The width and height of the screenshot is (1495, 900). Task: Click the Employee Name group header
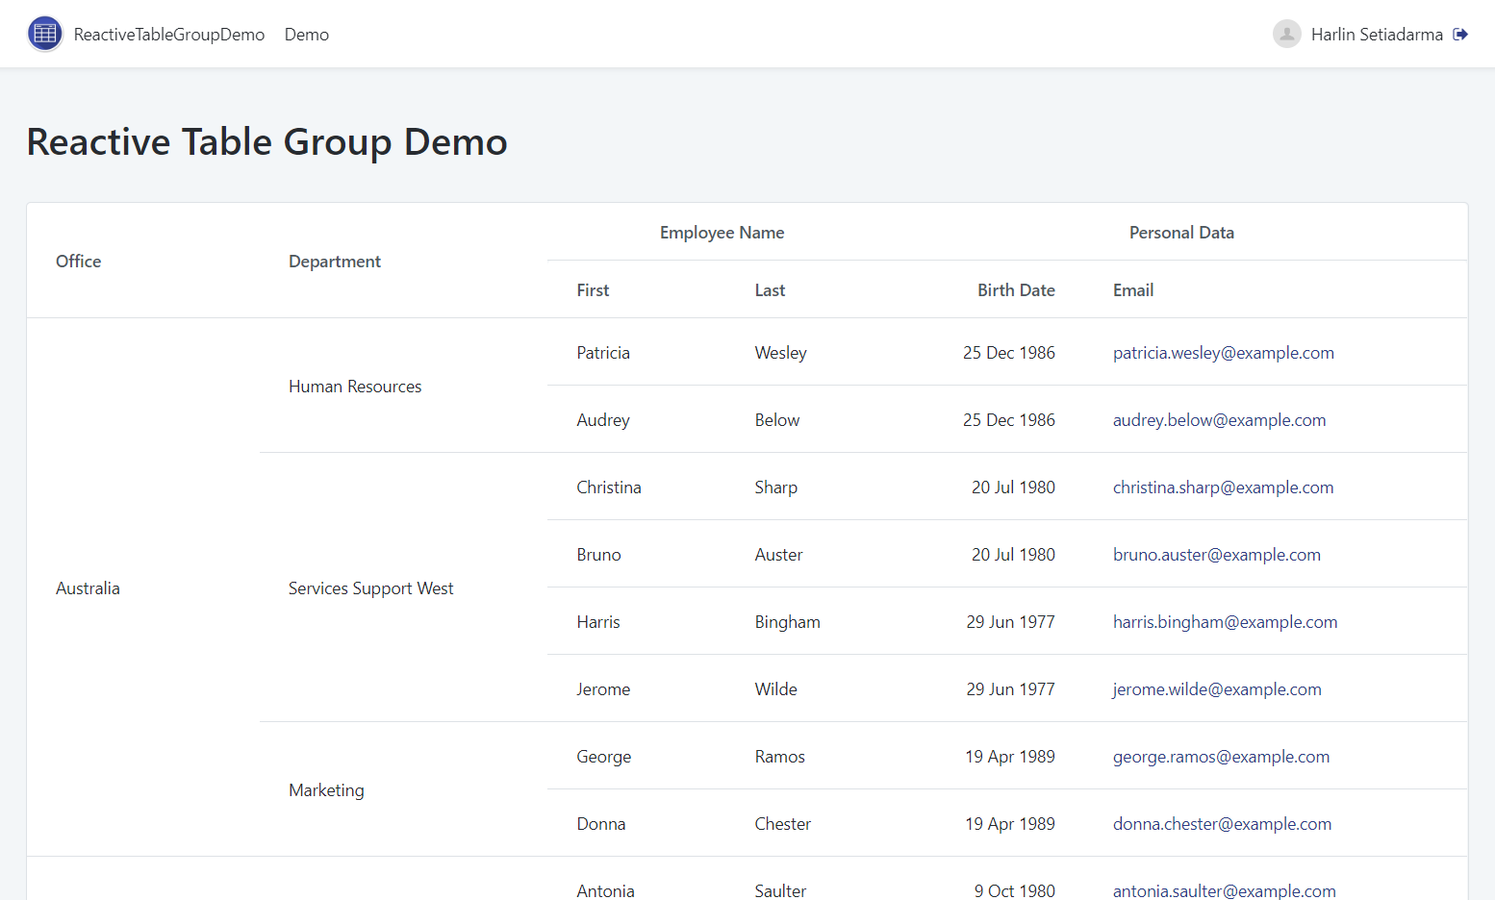tap(722, 232)
